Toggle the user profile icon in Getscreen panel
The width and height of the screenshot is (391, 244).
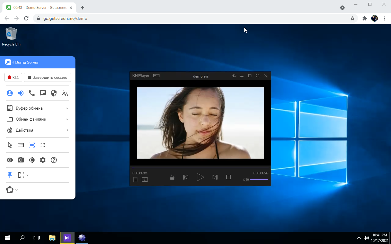(10, 93)
